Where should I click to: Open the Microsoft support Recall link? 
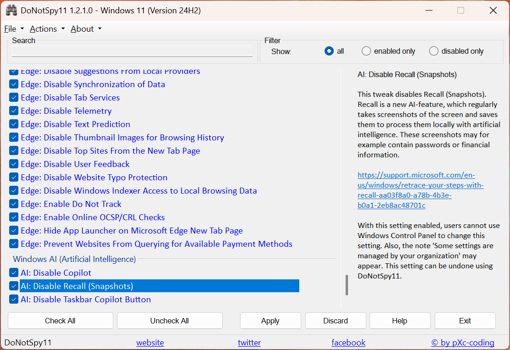[420, 190]
